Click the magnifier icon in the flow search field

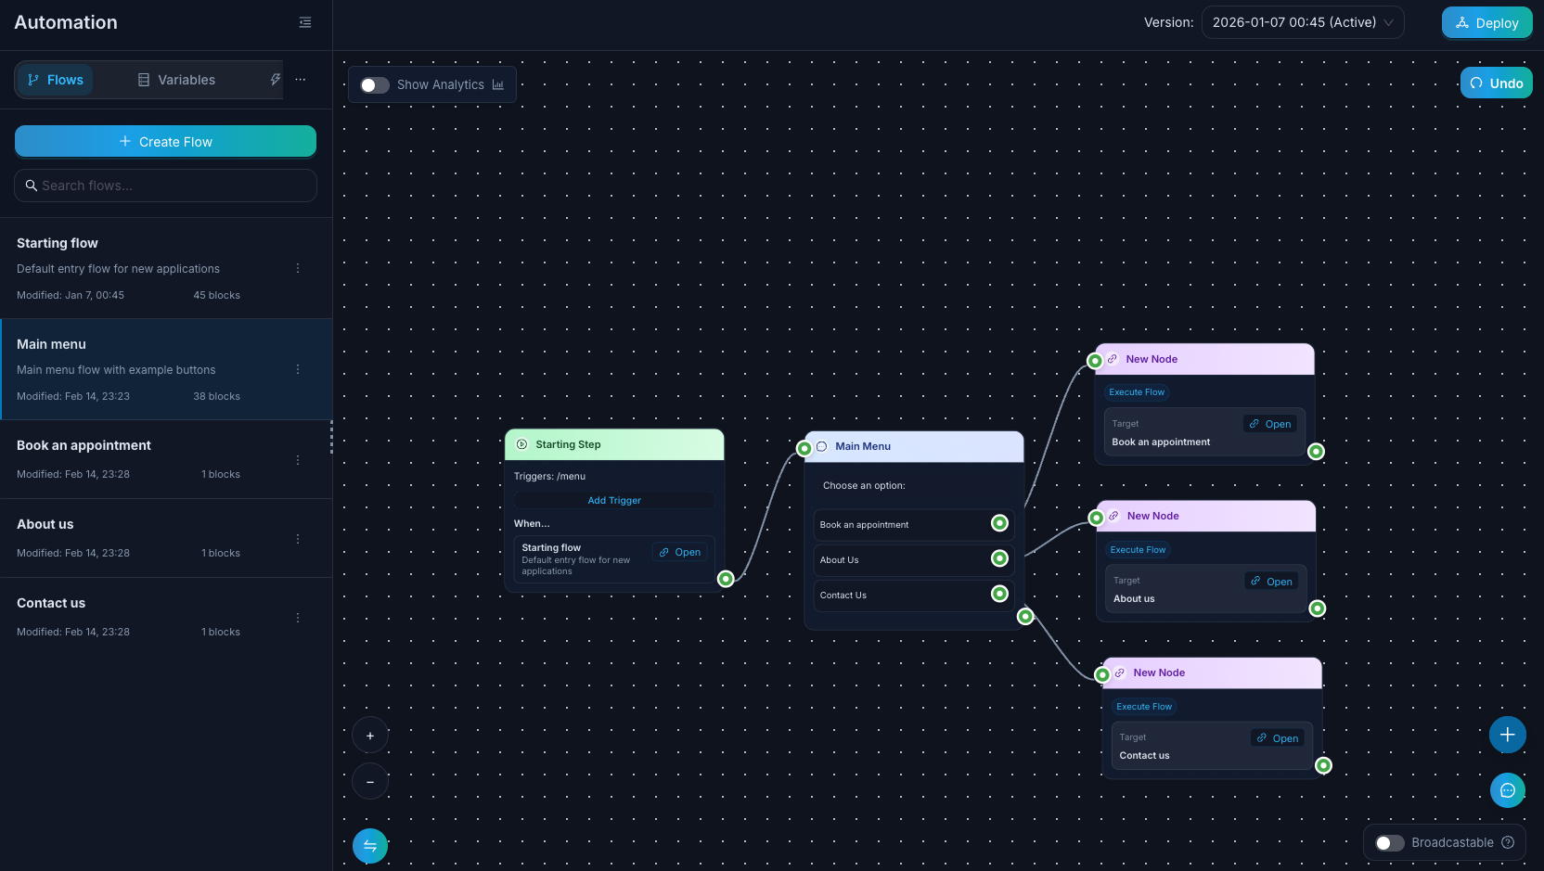tap(32, 186)
